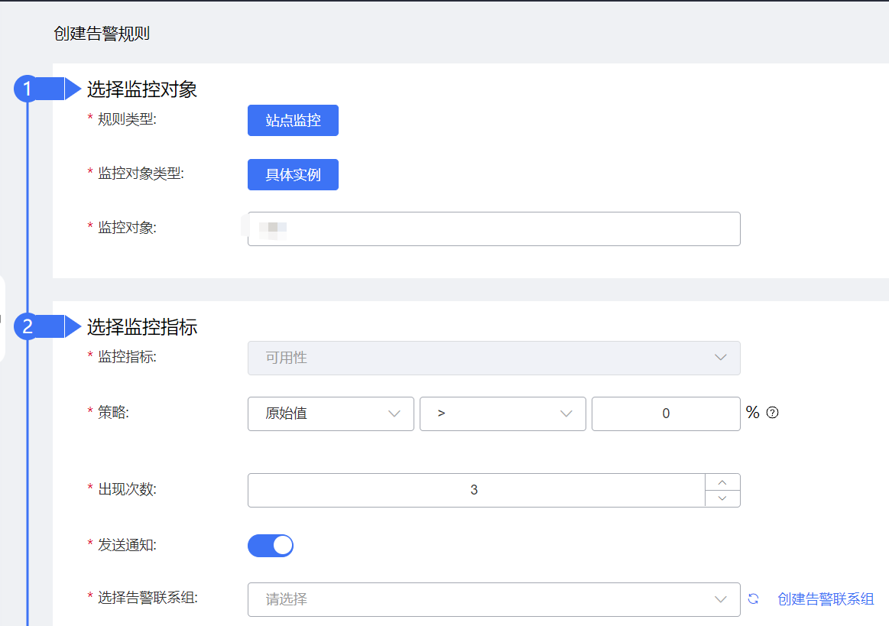
Task: Expand the 原始值 strategy dropdown
Action: coord(330,414)
